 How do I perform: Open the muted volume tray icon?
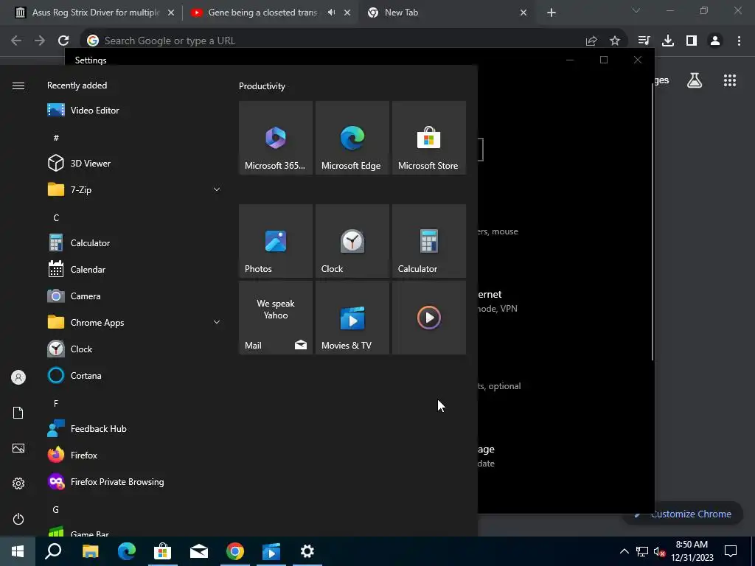point(659,551)
